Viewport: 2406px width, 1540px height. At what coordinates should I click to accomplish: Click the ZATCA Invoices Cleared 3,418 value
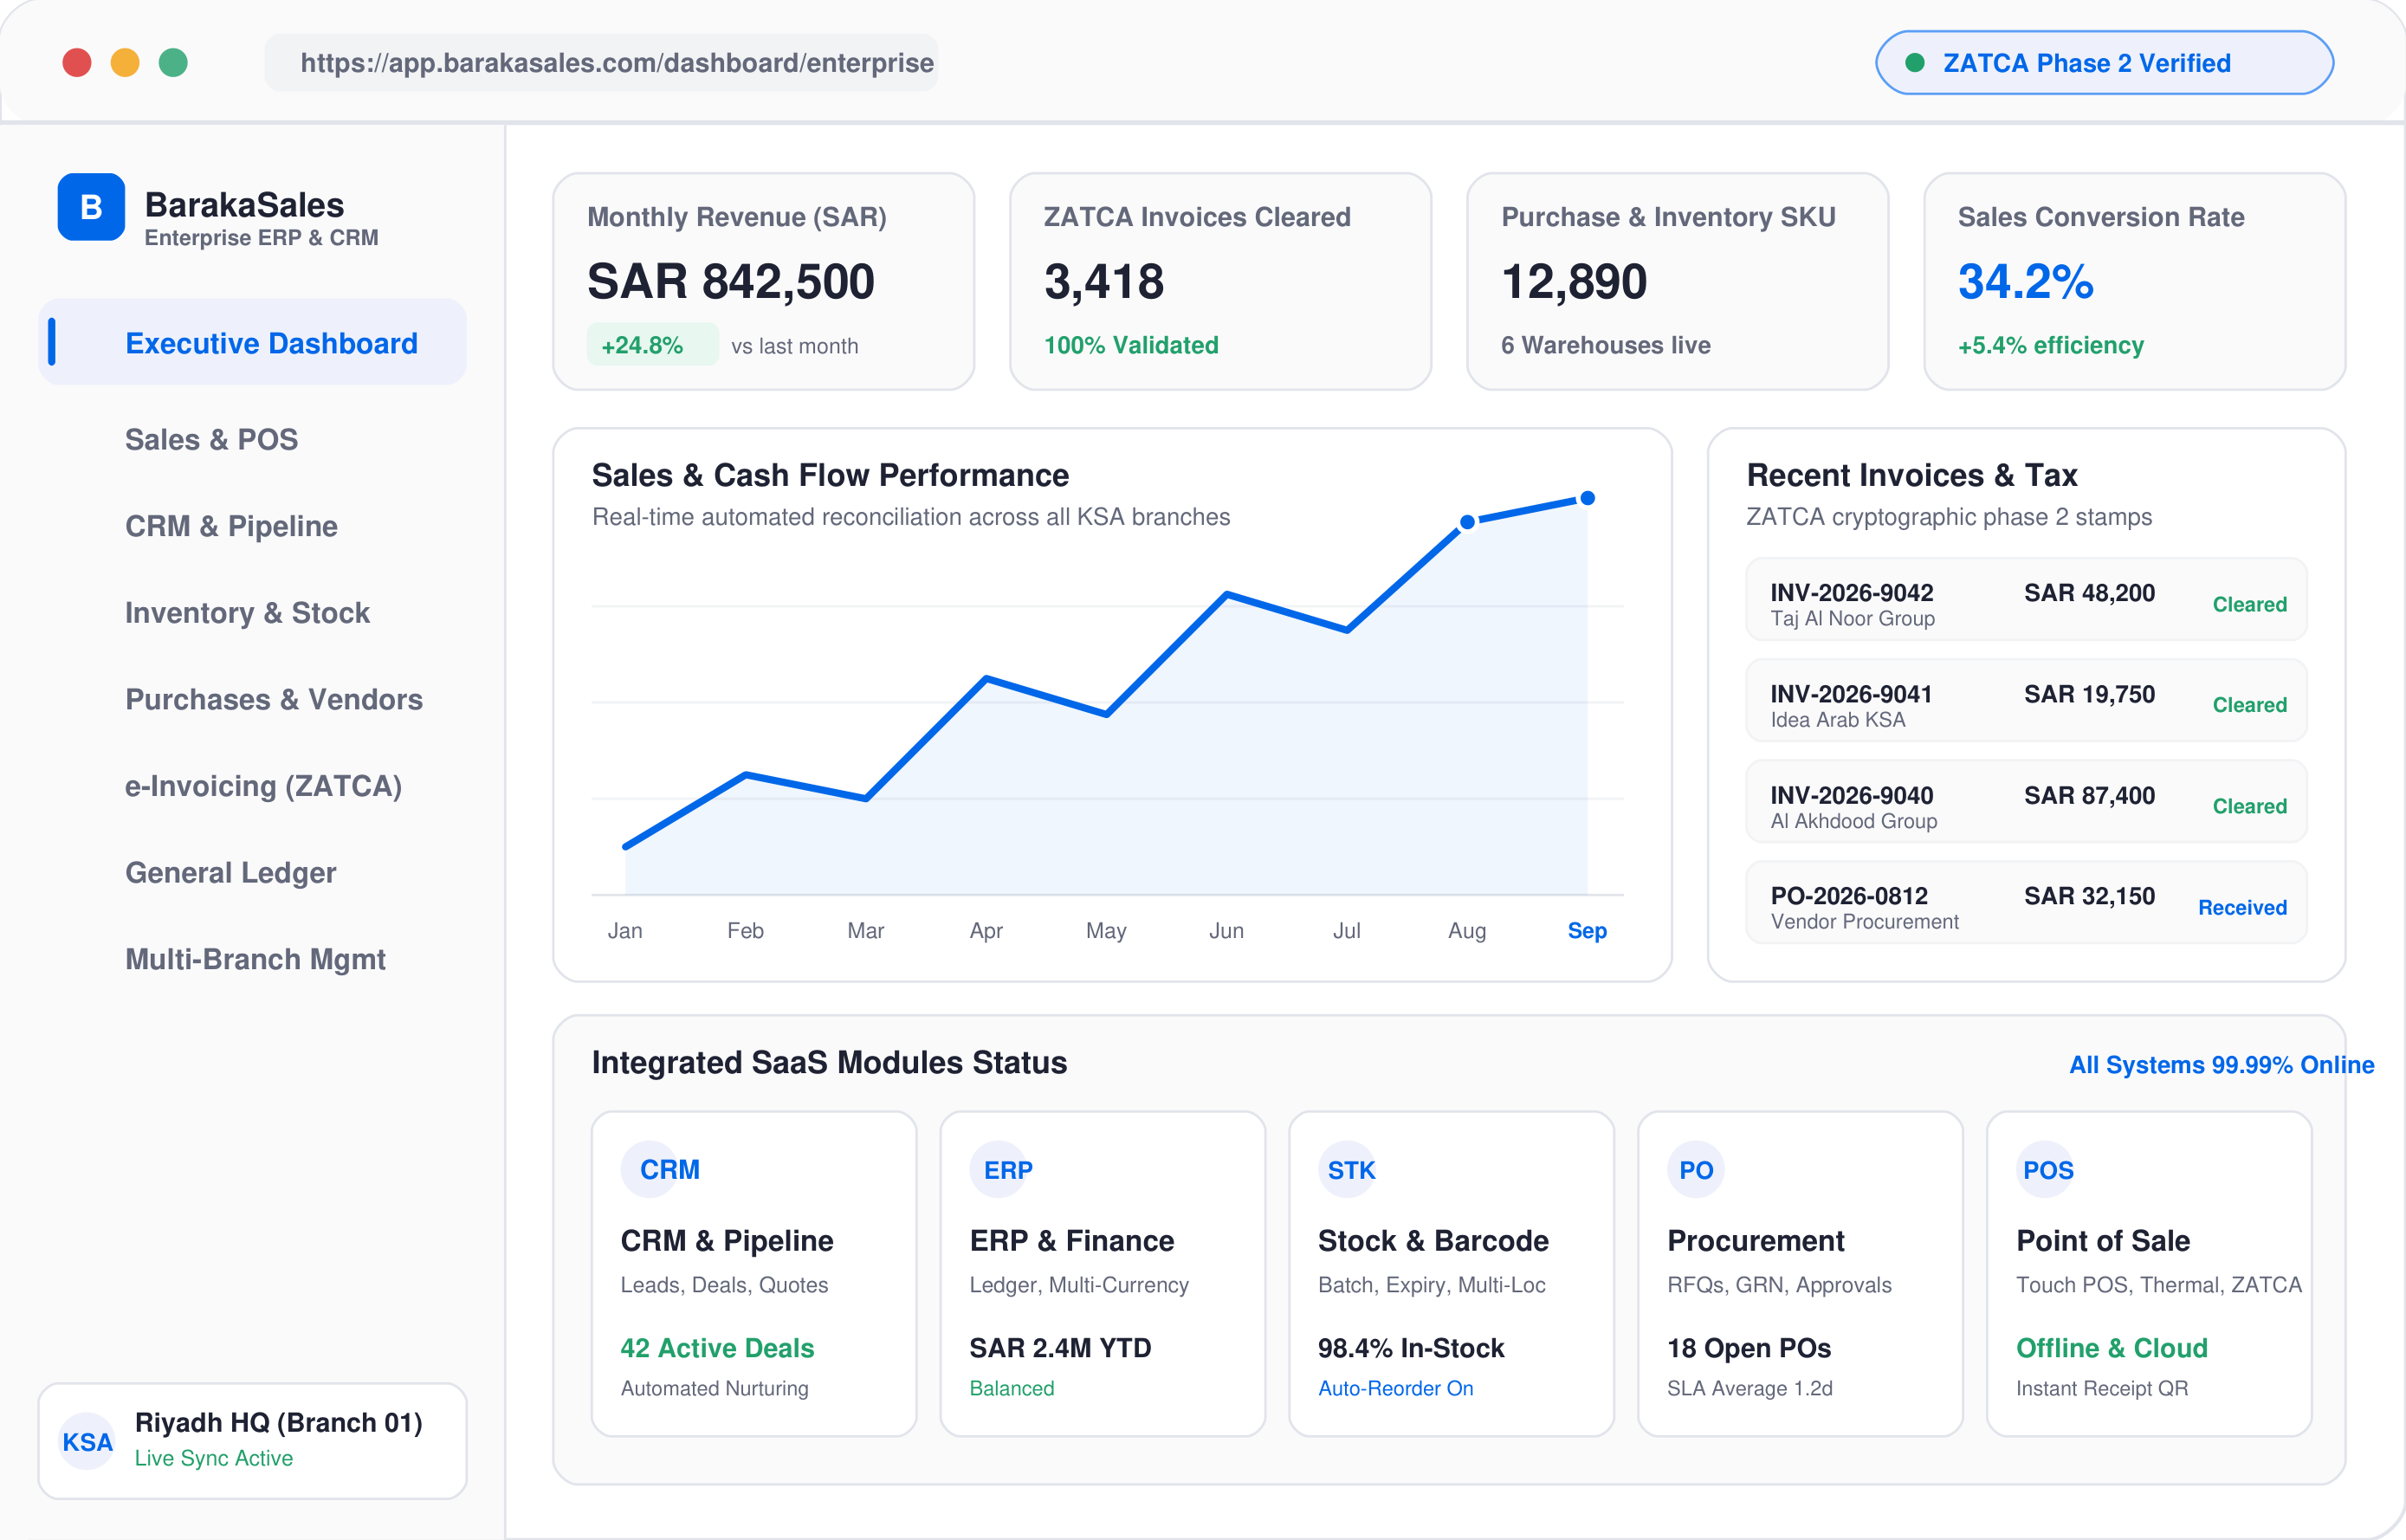tap(1104, 281)
